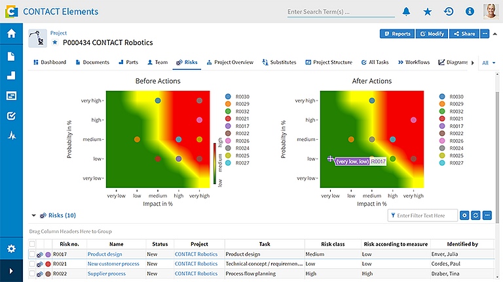
Task: Sort by Risk no. column header
Action: coord(69,244)
